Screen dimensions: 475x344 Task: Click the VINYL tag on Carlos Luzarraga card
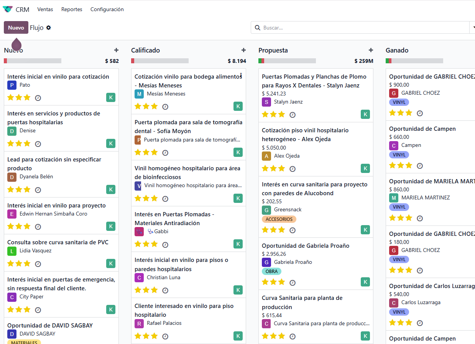[399, 312]
